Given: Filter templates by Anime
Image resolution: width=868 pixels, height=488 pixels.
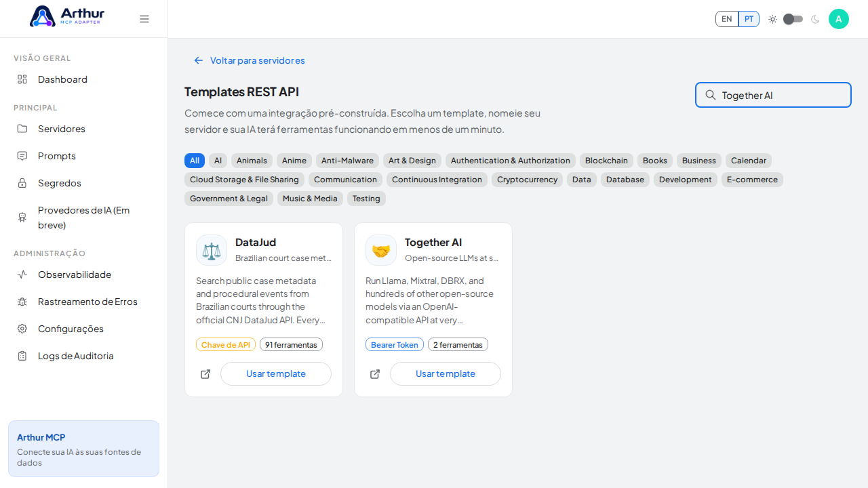Looking at the screenshot, I should pyautogui.click(x=294, y=161).
